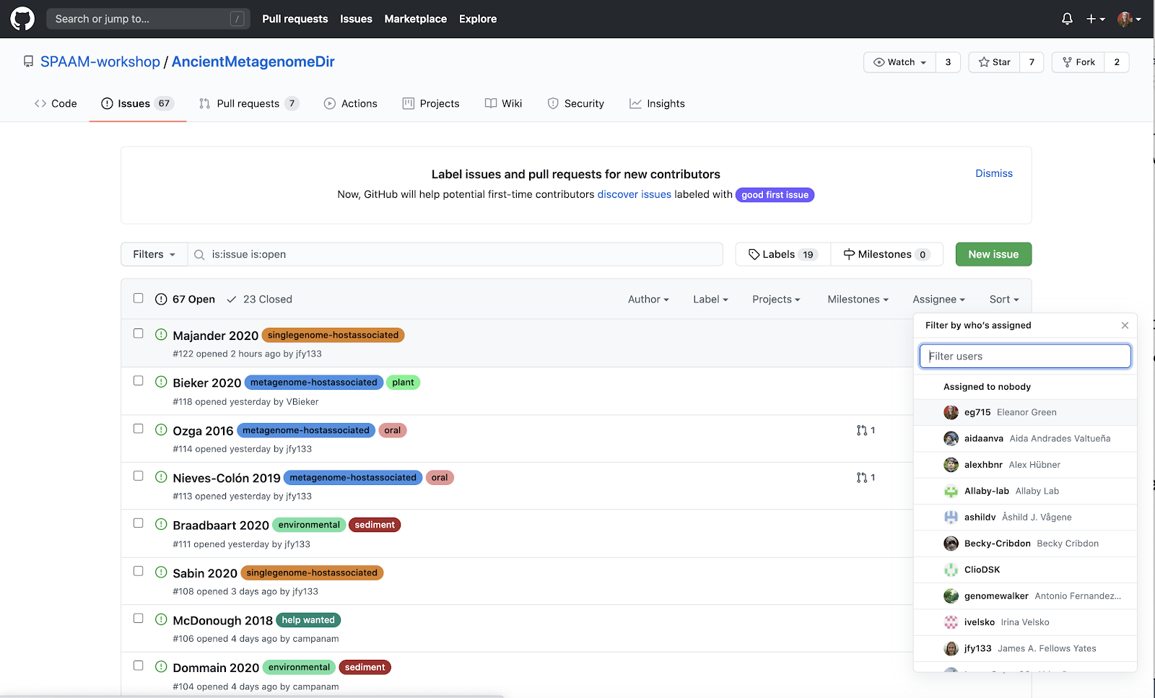Check the Nieves-Colón 2019 issue checkbox

(x=139, y=476)
